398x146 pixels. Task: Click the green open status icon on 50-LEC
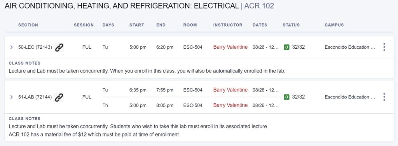[x=286, y=47]
